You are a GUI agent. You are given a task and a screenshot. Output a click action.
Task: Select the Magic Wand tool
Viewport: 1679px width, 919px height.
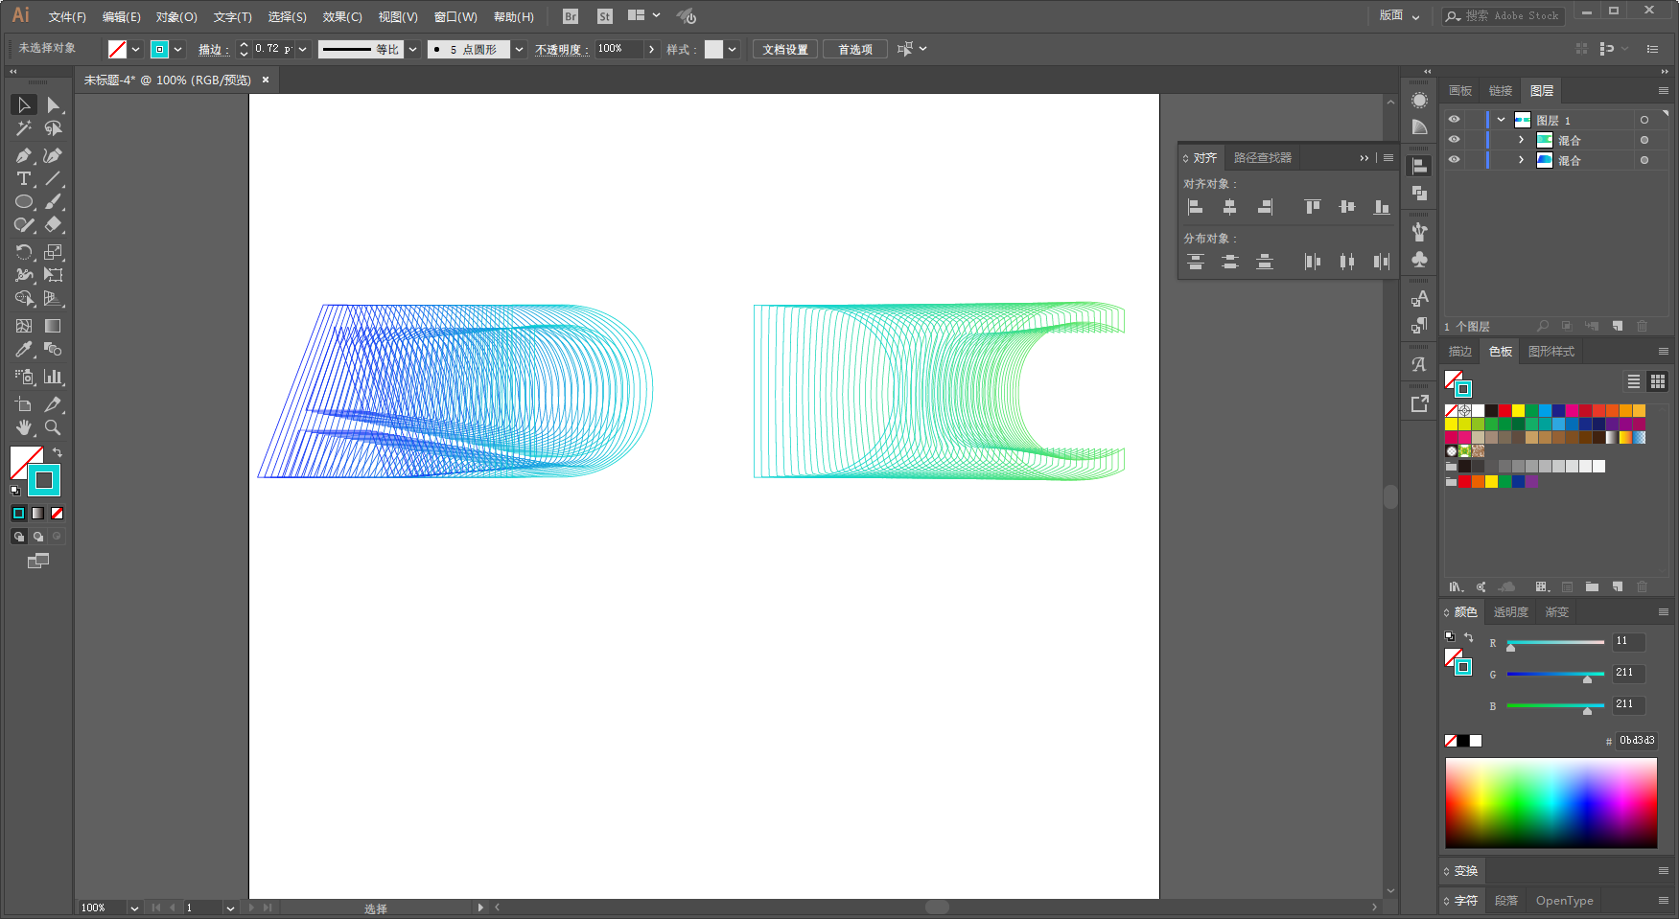(24, 128)
